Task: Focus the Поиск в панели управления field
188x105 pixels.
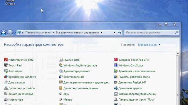Action: (x=152, y=32)
